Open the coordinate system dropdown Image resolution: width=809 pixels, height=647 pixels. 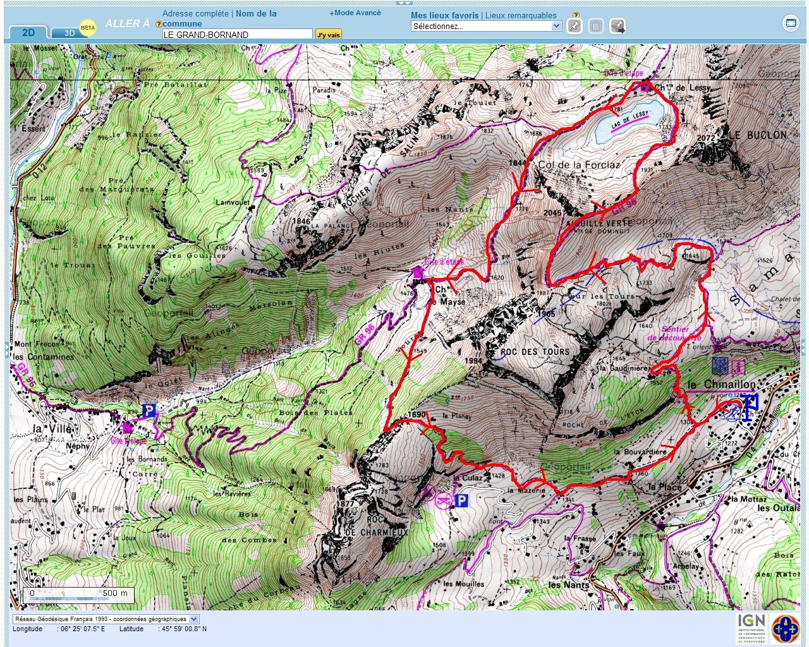[106, 619]
